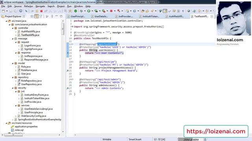This screenshot has width=252, height=141.
Task: Collapse the message package node
Action: coord(13,38)
